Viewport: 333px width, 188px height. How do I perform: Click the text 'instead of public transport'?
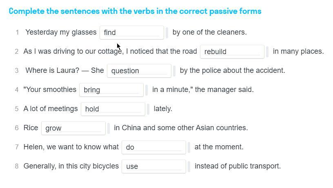[x=238, y=166]
